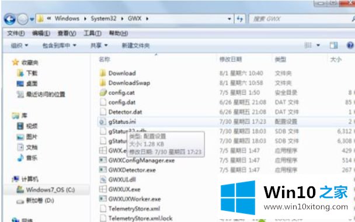Toggle the preview pane icon

(x=333, y=46)
